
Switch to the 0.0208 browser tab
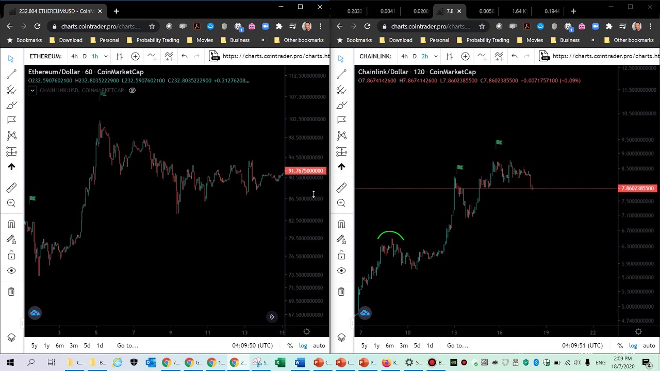coord(421,11)
